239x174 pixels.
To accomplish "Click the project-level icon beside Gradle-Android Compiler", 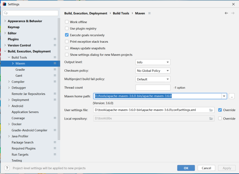I will coord(55,130).
